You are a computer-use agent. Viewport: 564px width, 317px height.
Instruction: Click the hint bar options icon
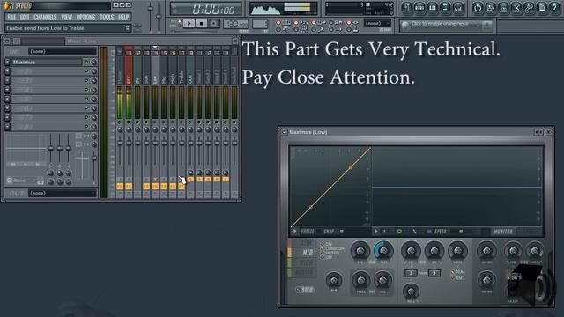click(127, 28)
